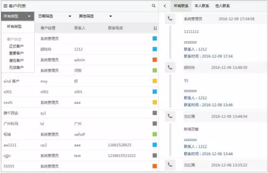Click the search magnifier icon
Image resolution: width=268 pixels, height=173 pixels.
154,6
